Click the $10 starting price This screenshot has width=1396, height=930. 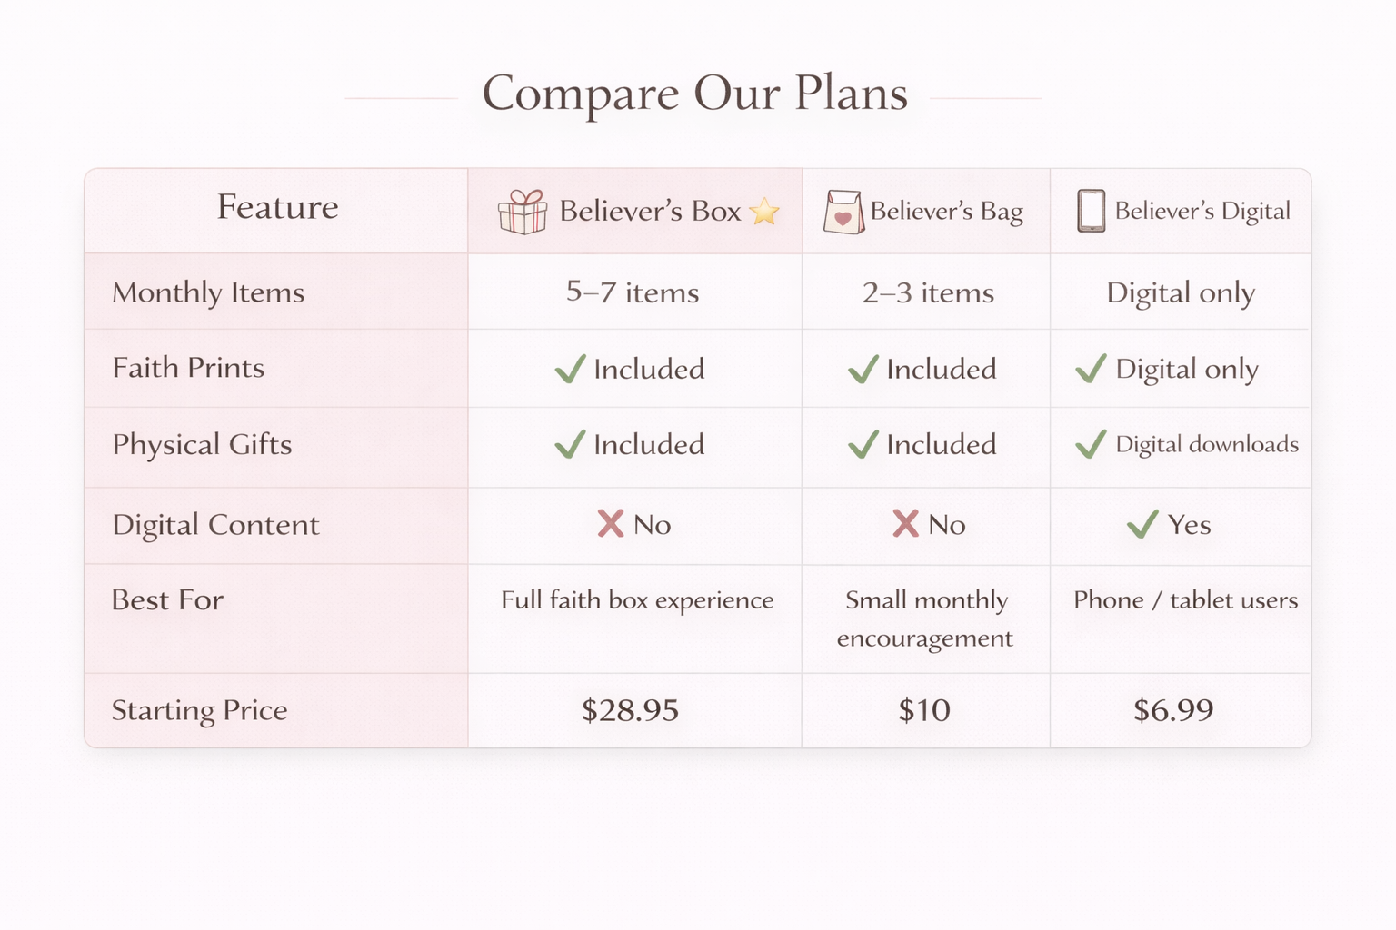[x=924, y=710]
